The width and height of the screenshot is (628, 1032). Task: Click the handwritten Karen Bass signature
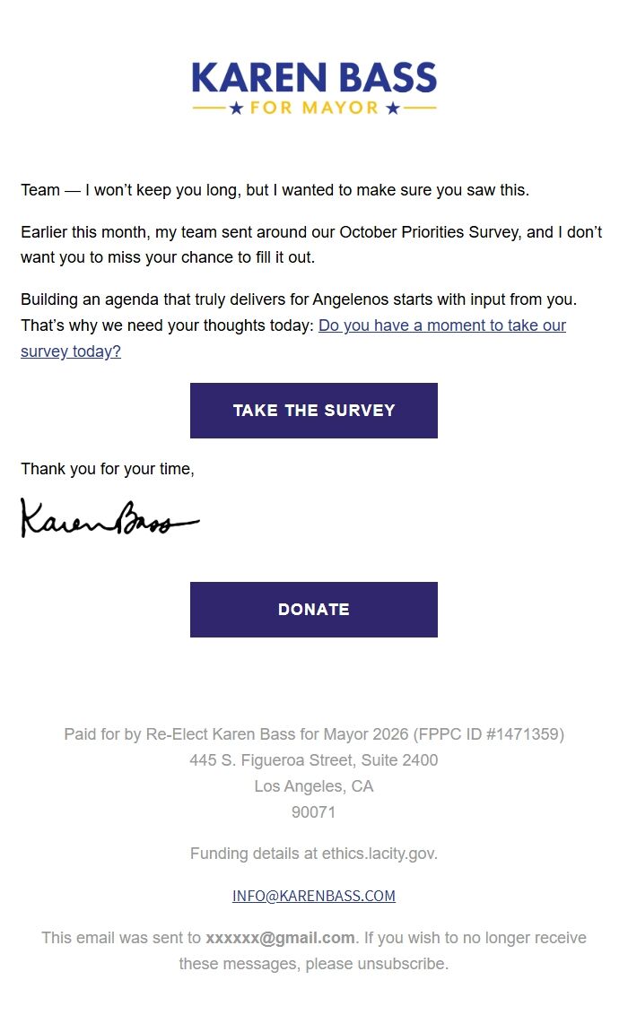point(109,518)
